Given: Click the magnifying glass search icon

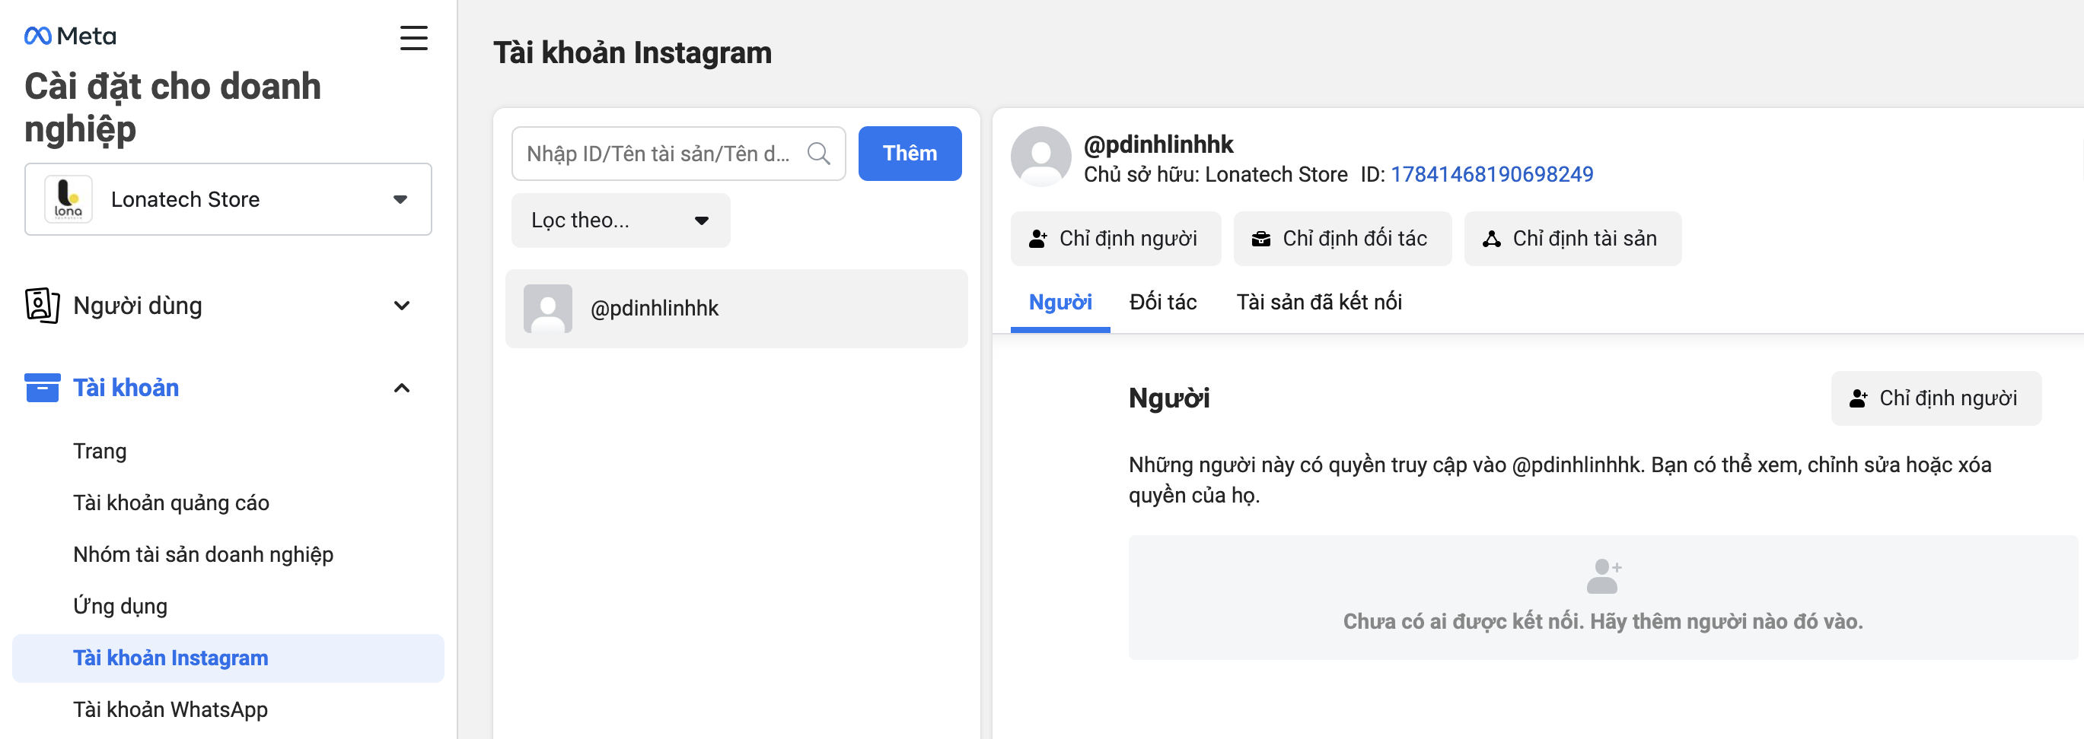Looking at the screenshot, I should click(819, 154).
